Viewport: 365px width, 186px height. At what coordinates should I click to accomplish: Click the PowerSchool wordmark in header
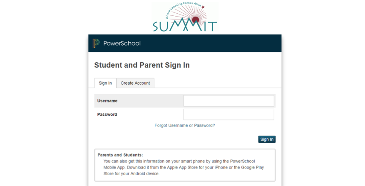(122, 44)
